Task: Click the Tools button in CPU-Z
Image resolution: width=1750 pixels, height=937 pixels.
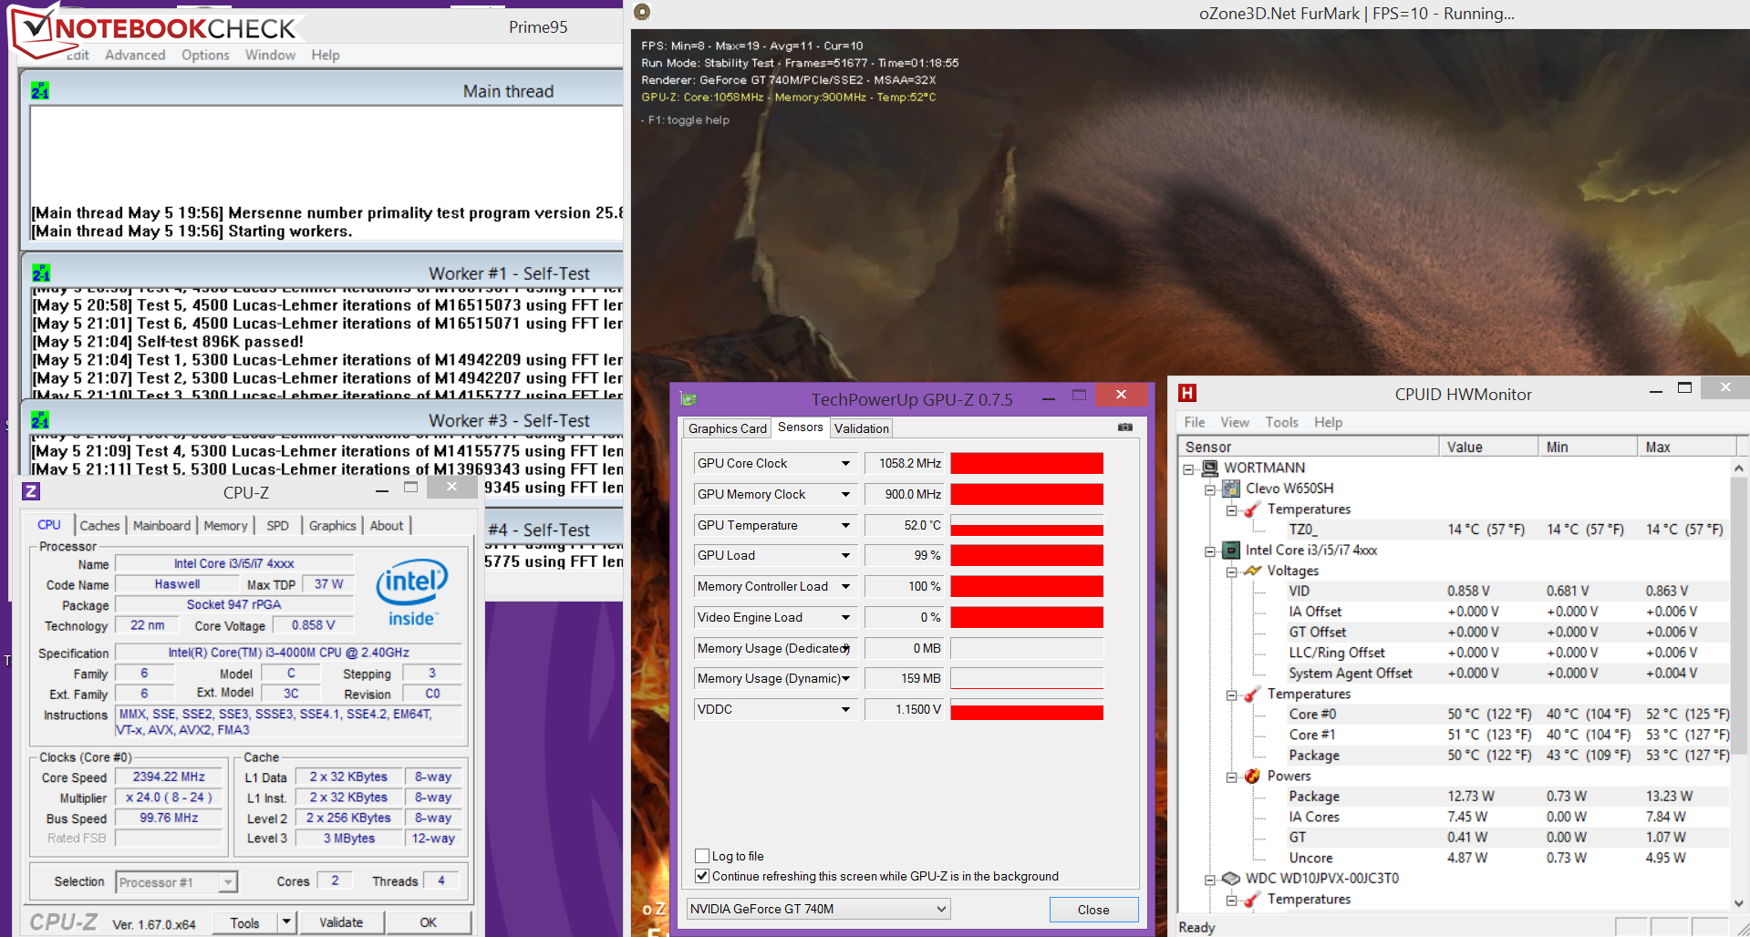Action: 244,922
